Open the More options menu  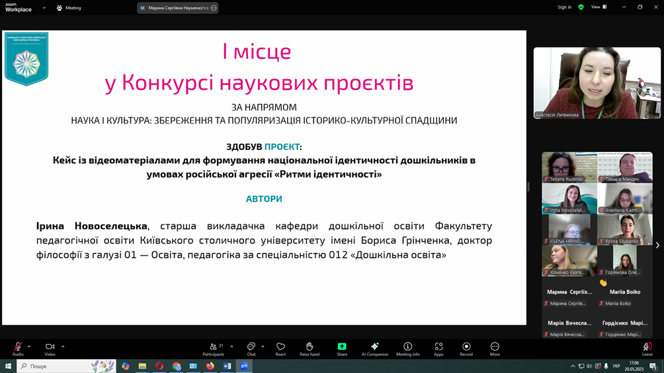(495, 347)
